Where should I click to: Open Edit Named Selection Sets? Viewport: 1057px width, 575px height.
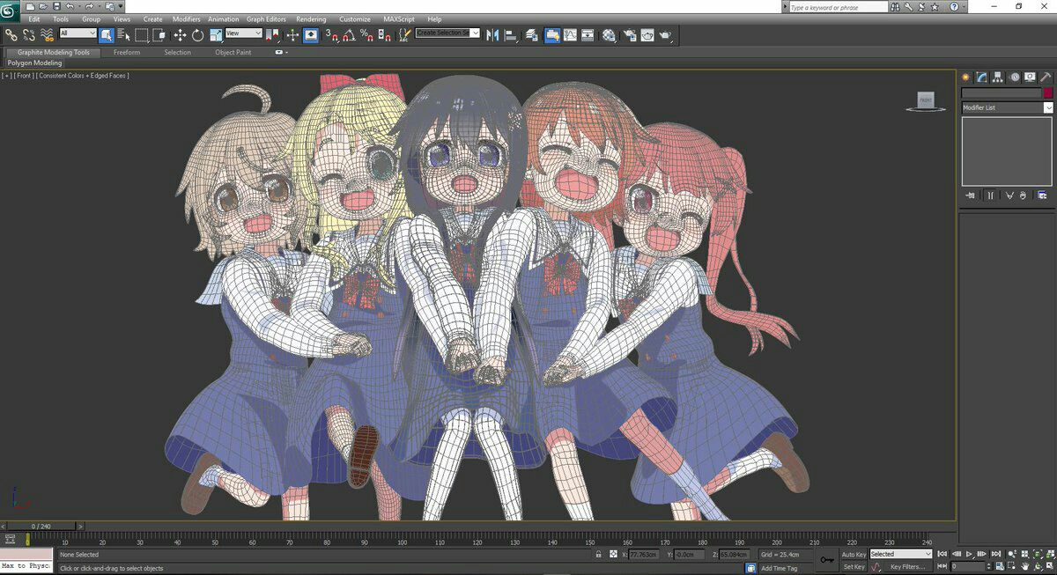(403, 35)
